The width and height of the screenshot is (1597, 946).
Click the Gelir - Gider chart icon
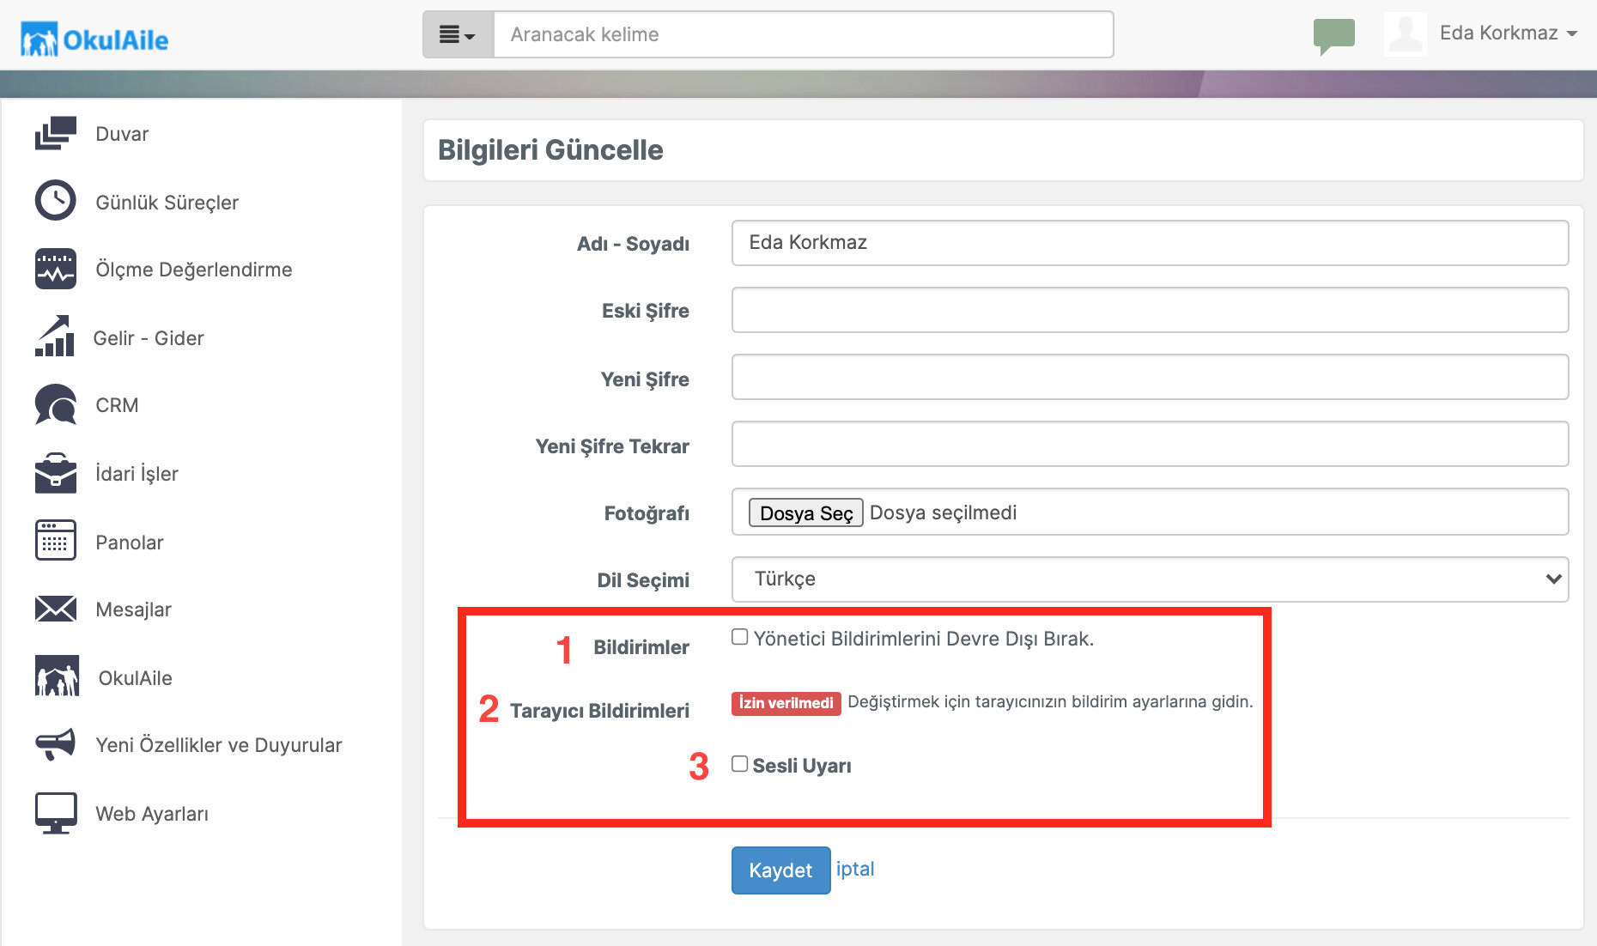point(56,336)
